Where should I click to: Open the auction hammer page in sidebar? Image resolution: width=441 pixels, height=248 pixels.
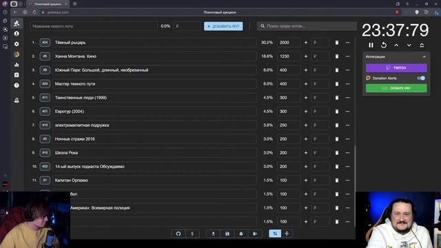[x=17, y=23]
